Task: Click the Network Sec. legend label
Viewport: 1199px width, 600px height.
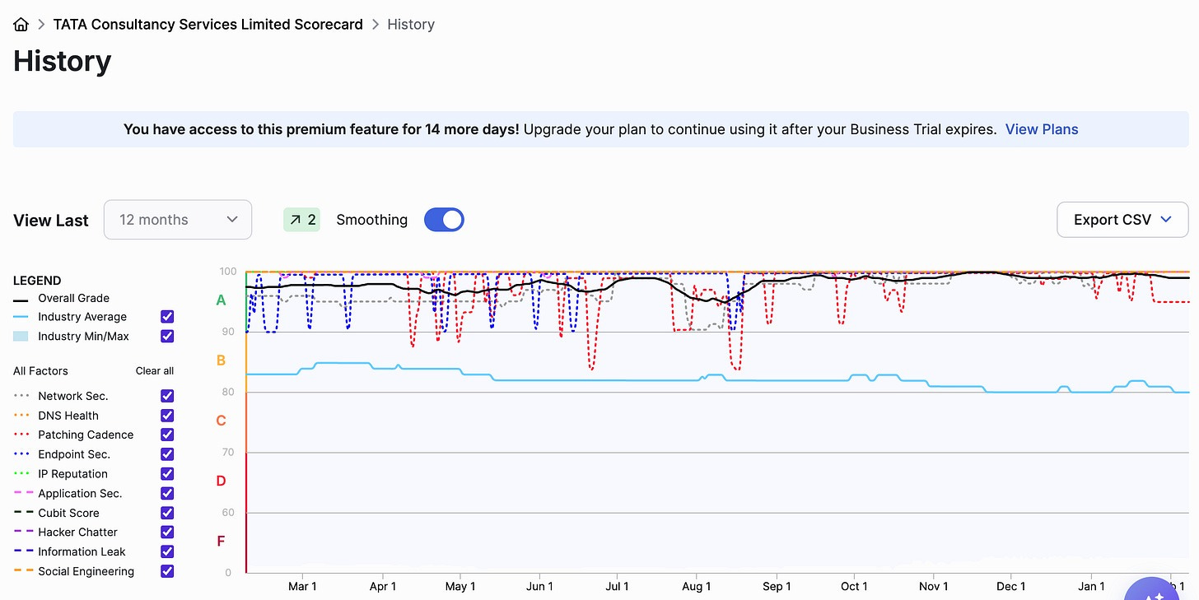Action: 72,396
